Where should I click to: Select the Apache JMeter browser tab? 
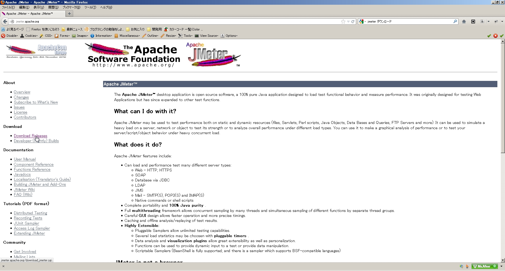(33, 14)
